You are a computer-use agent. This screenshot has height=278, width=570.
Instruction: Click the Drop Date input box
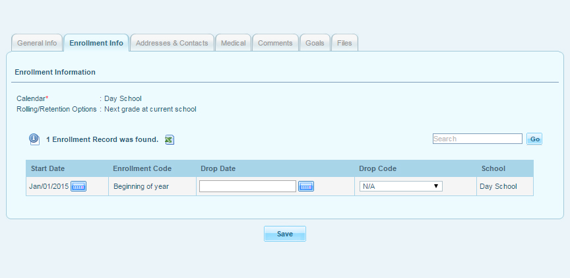pyautogui.click(x=247, y=187)
